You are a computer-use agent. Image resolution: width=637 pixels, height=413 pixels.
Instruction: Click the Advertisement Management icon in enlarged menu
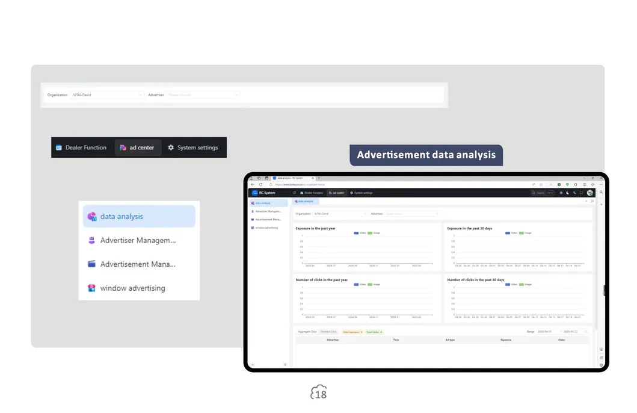coord(92,264)
